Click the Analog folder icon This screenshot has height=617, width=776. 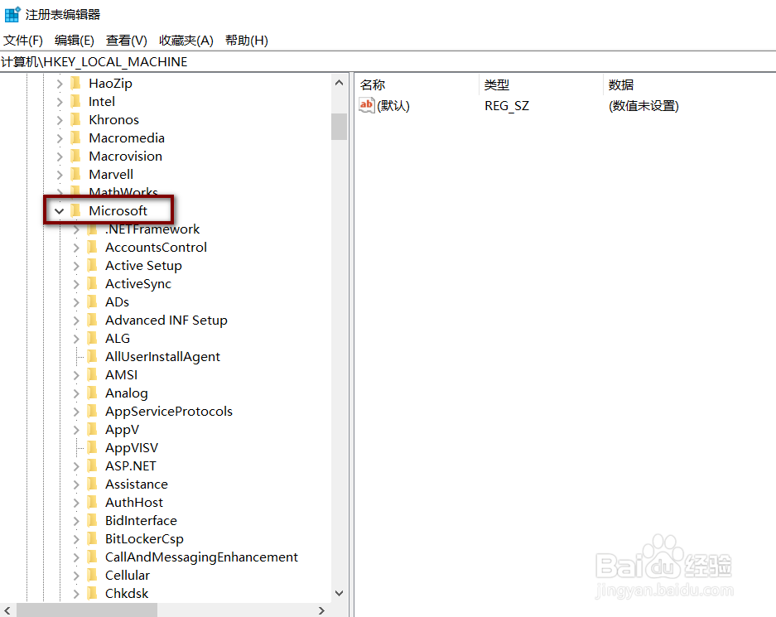pos(92,393)
